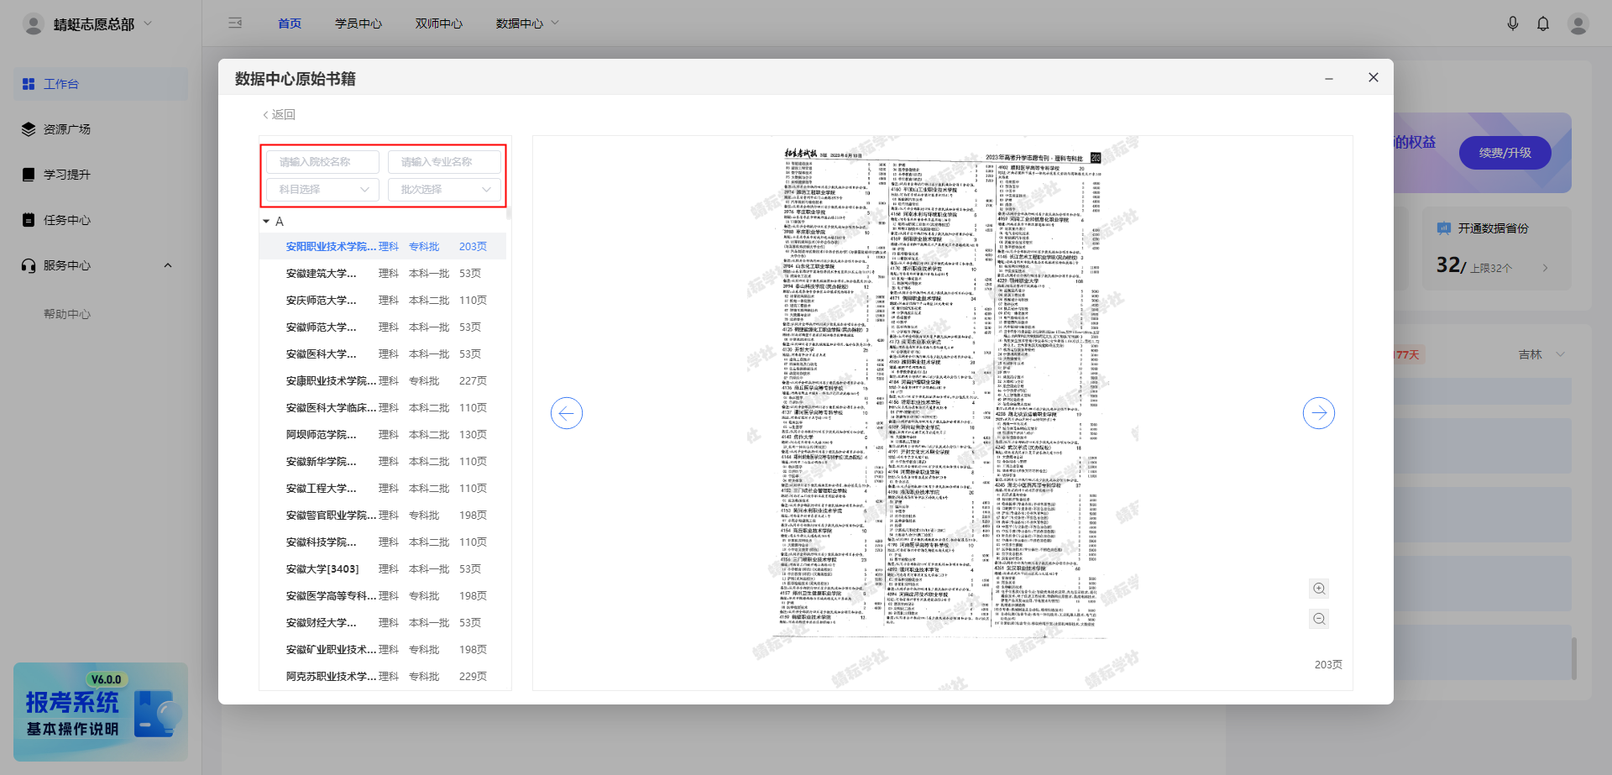Screen dimensions: 1612x775
Task: Click the 请输入院校名称 input field
Action: point(322,162)
